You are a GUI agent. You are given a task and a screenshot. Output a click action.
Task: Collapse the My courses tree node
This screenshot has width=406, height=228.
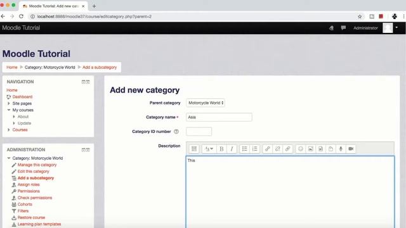(8, 110)
